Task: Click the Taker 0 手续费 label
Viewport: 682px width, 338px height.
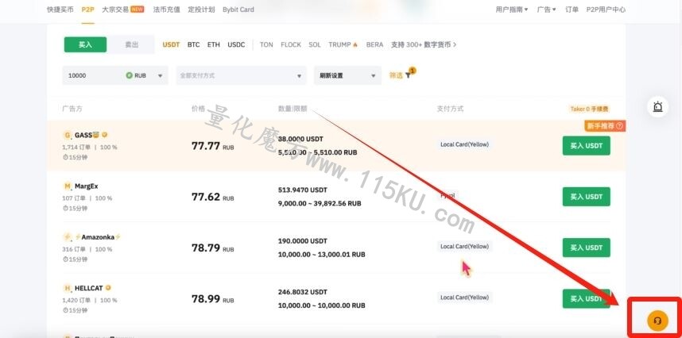Action: point(590,109)
